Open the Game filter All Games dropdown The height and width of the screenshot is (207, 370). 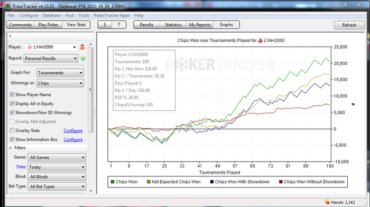click(57, 157)
